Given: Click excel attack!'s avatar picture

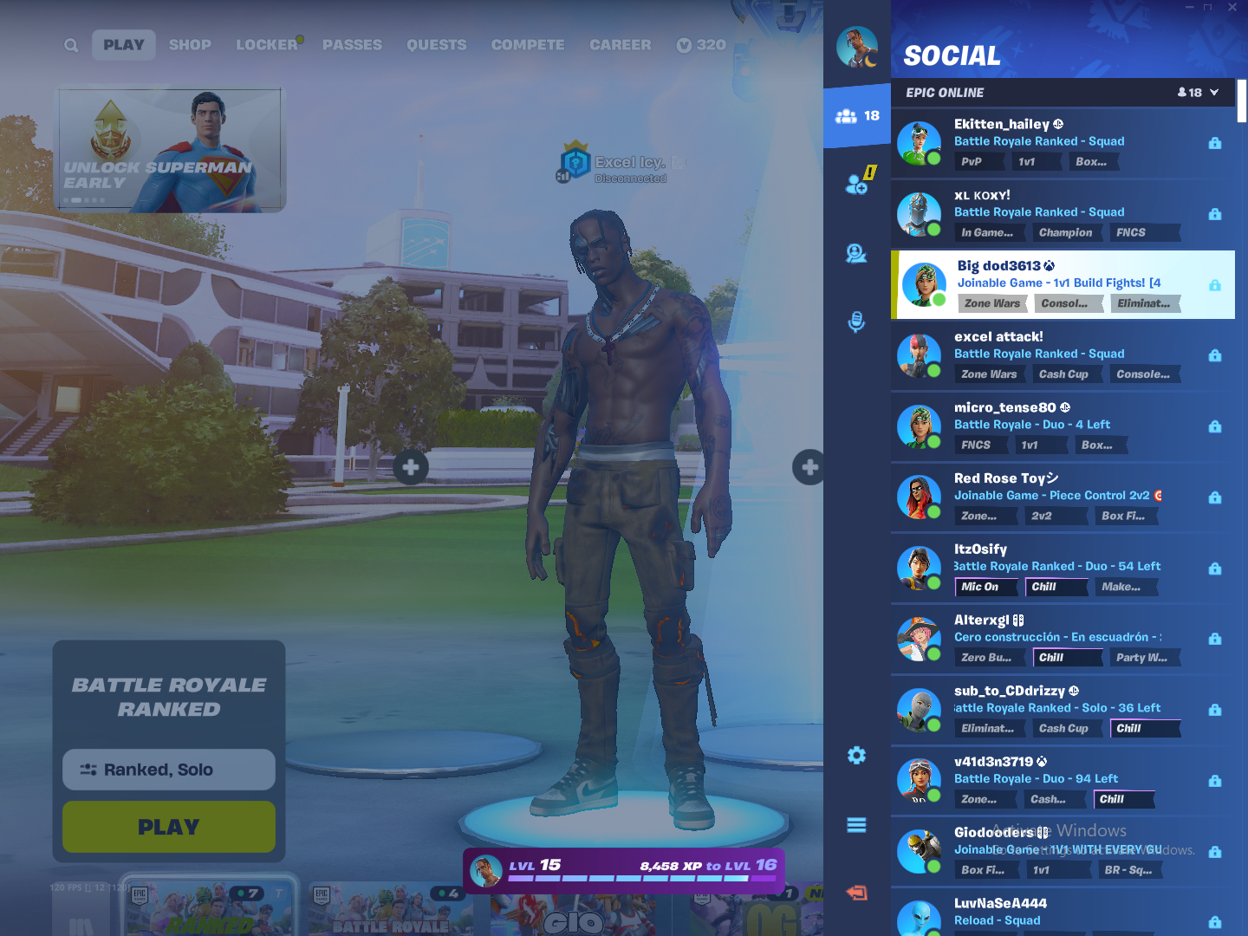Looking at the screenshot, I should click(919, 355).
